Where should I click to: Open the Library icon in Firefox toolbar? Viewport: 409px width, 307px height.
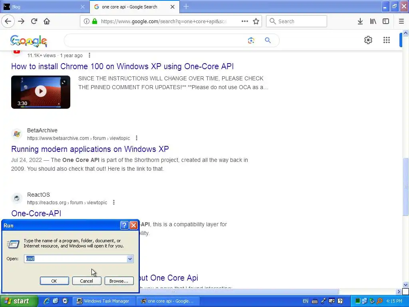373,21
